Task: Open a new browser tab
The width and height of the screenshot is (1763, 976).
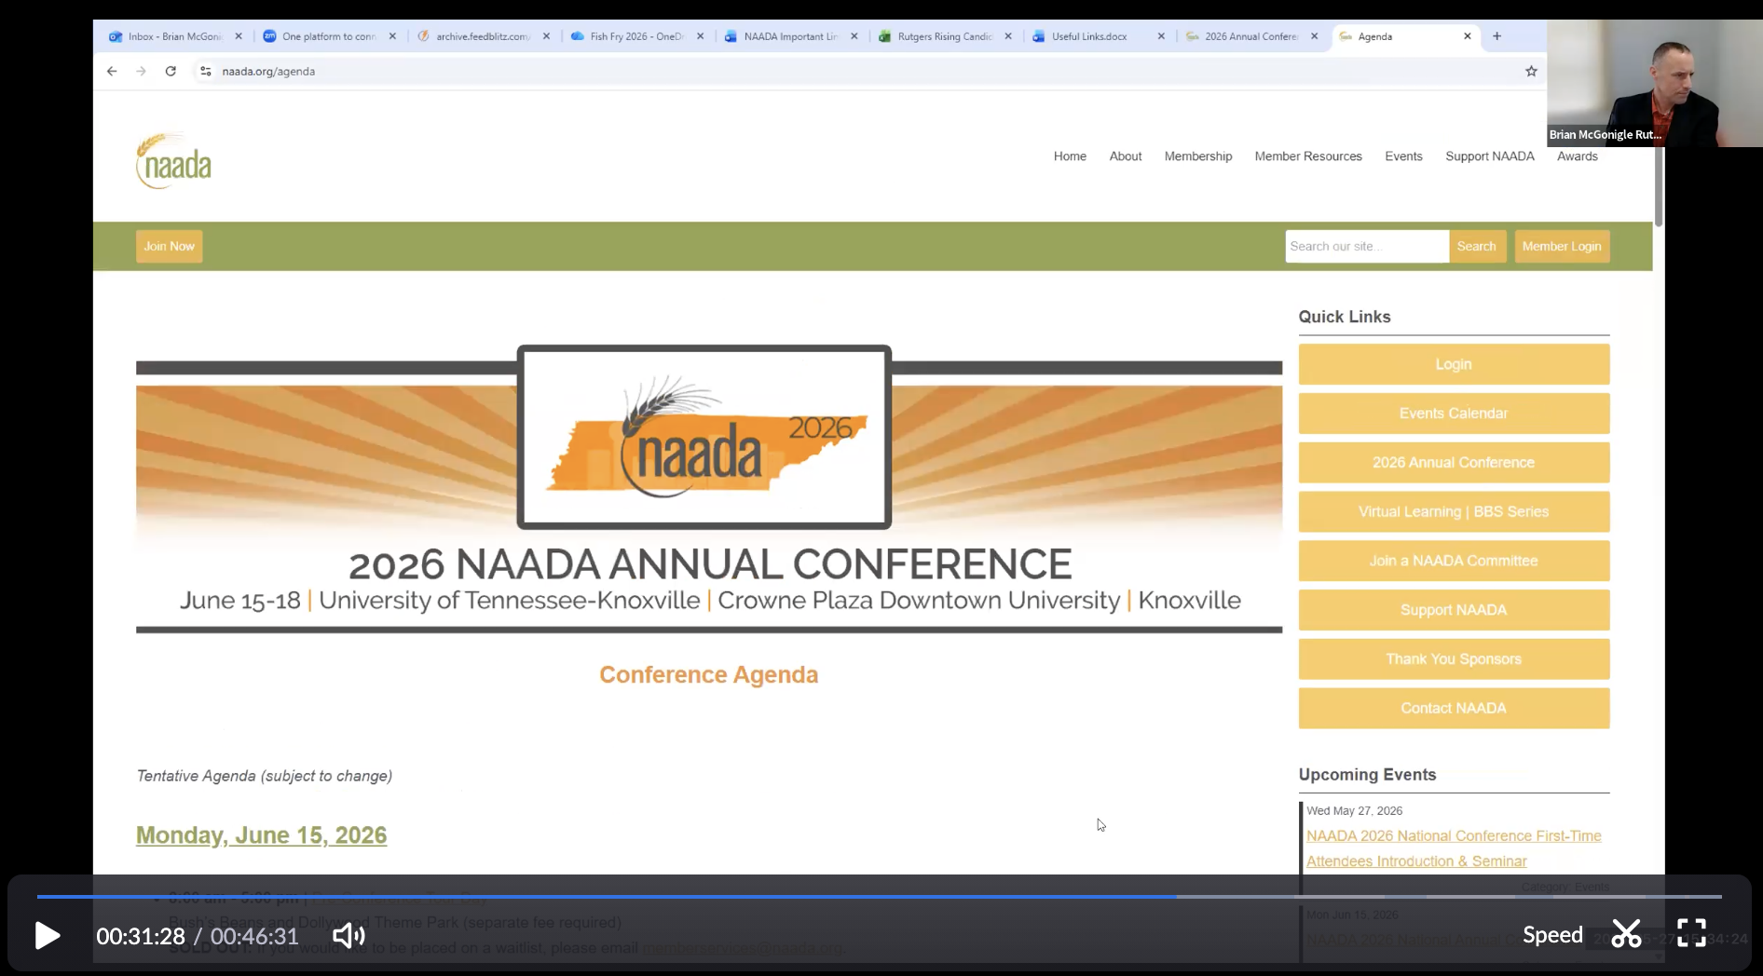Action: [x=1496, y=36]
